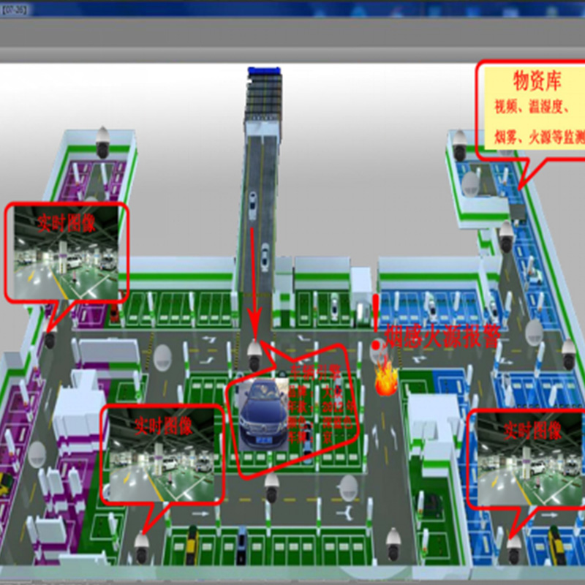The height and width of the screenshot is (585, 585).
Task: Select the camera below the top-left 实时图像
Action: (x=50, y=339)
